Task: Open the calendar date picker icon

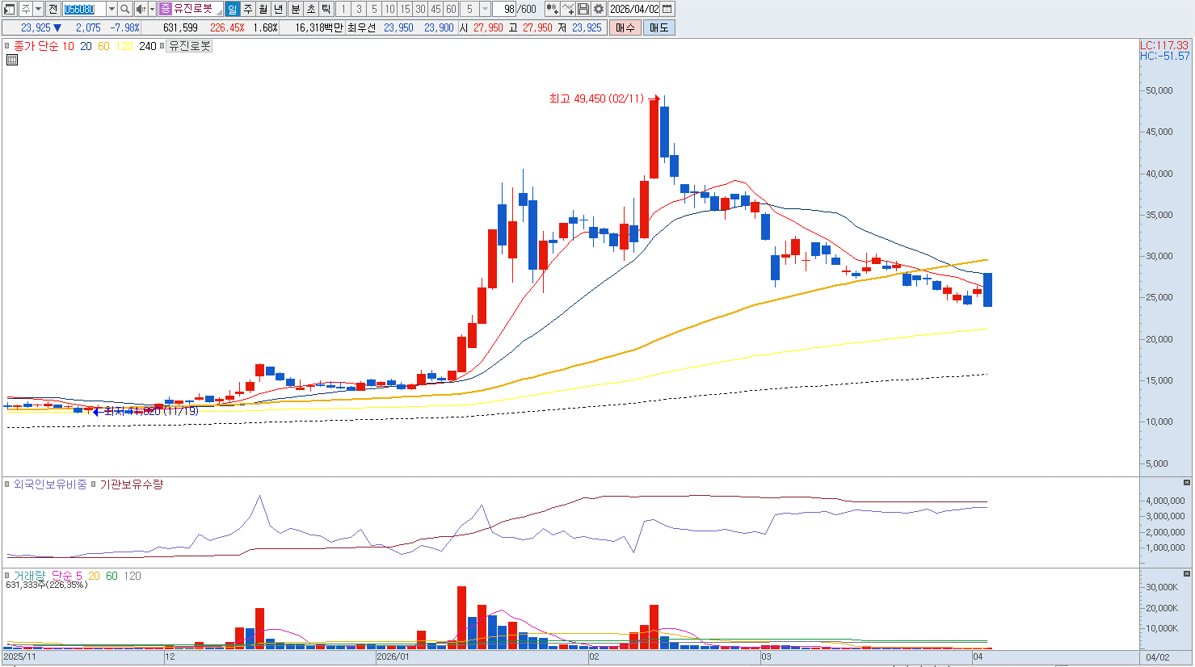Action: 667,9
